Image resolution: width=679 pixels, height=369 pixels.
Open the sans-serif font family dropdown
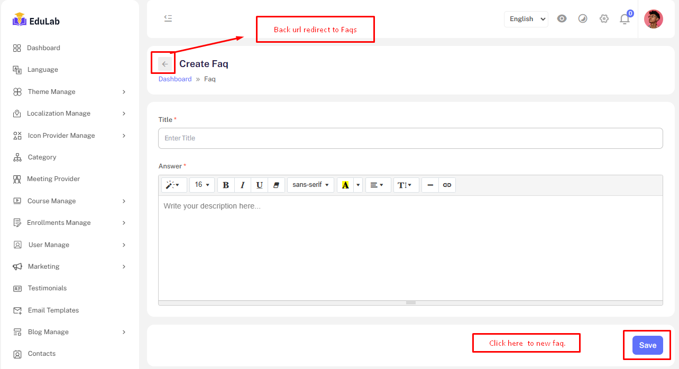pyautogui.click(x=310, y=185)
